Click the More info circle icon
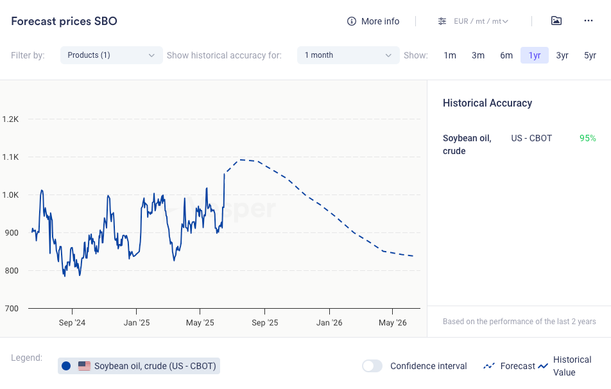This screenshot has width=611, height=389. pos(352,21)
